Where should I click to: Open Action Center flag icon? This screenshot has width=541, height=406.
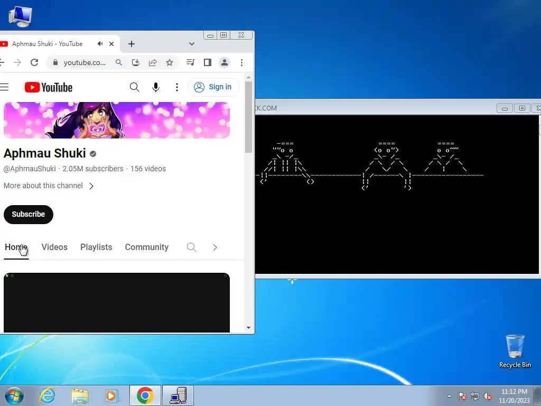462,396
